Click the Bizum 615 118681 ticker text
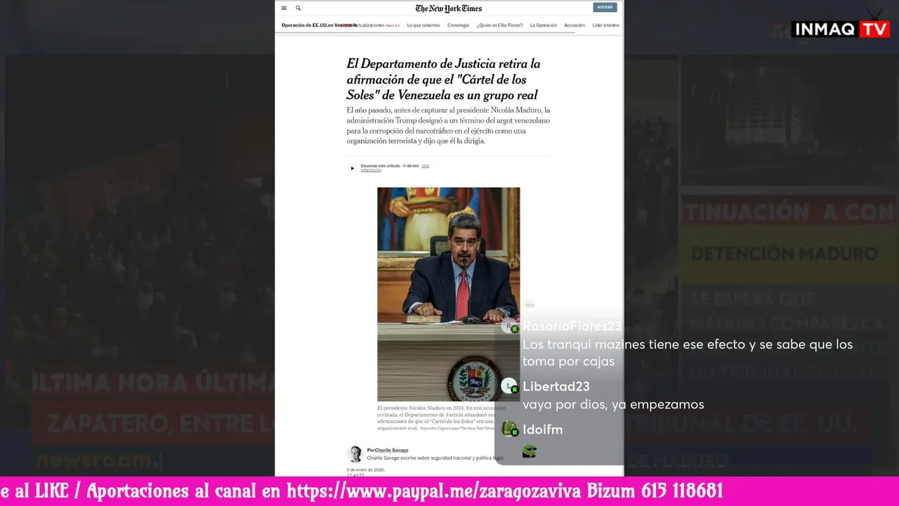899x506 pixels. pyautogui.click(x=655, y=491)
